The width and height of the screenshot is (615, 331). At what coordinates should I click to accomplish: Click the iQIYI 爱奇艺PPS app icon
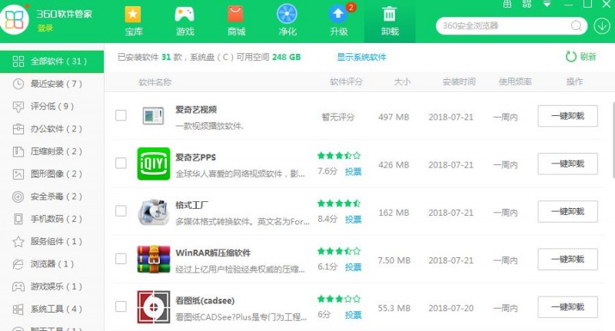point(153,164)
